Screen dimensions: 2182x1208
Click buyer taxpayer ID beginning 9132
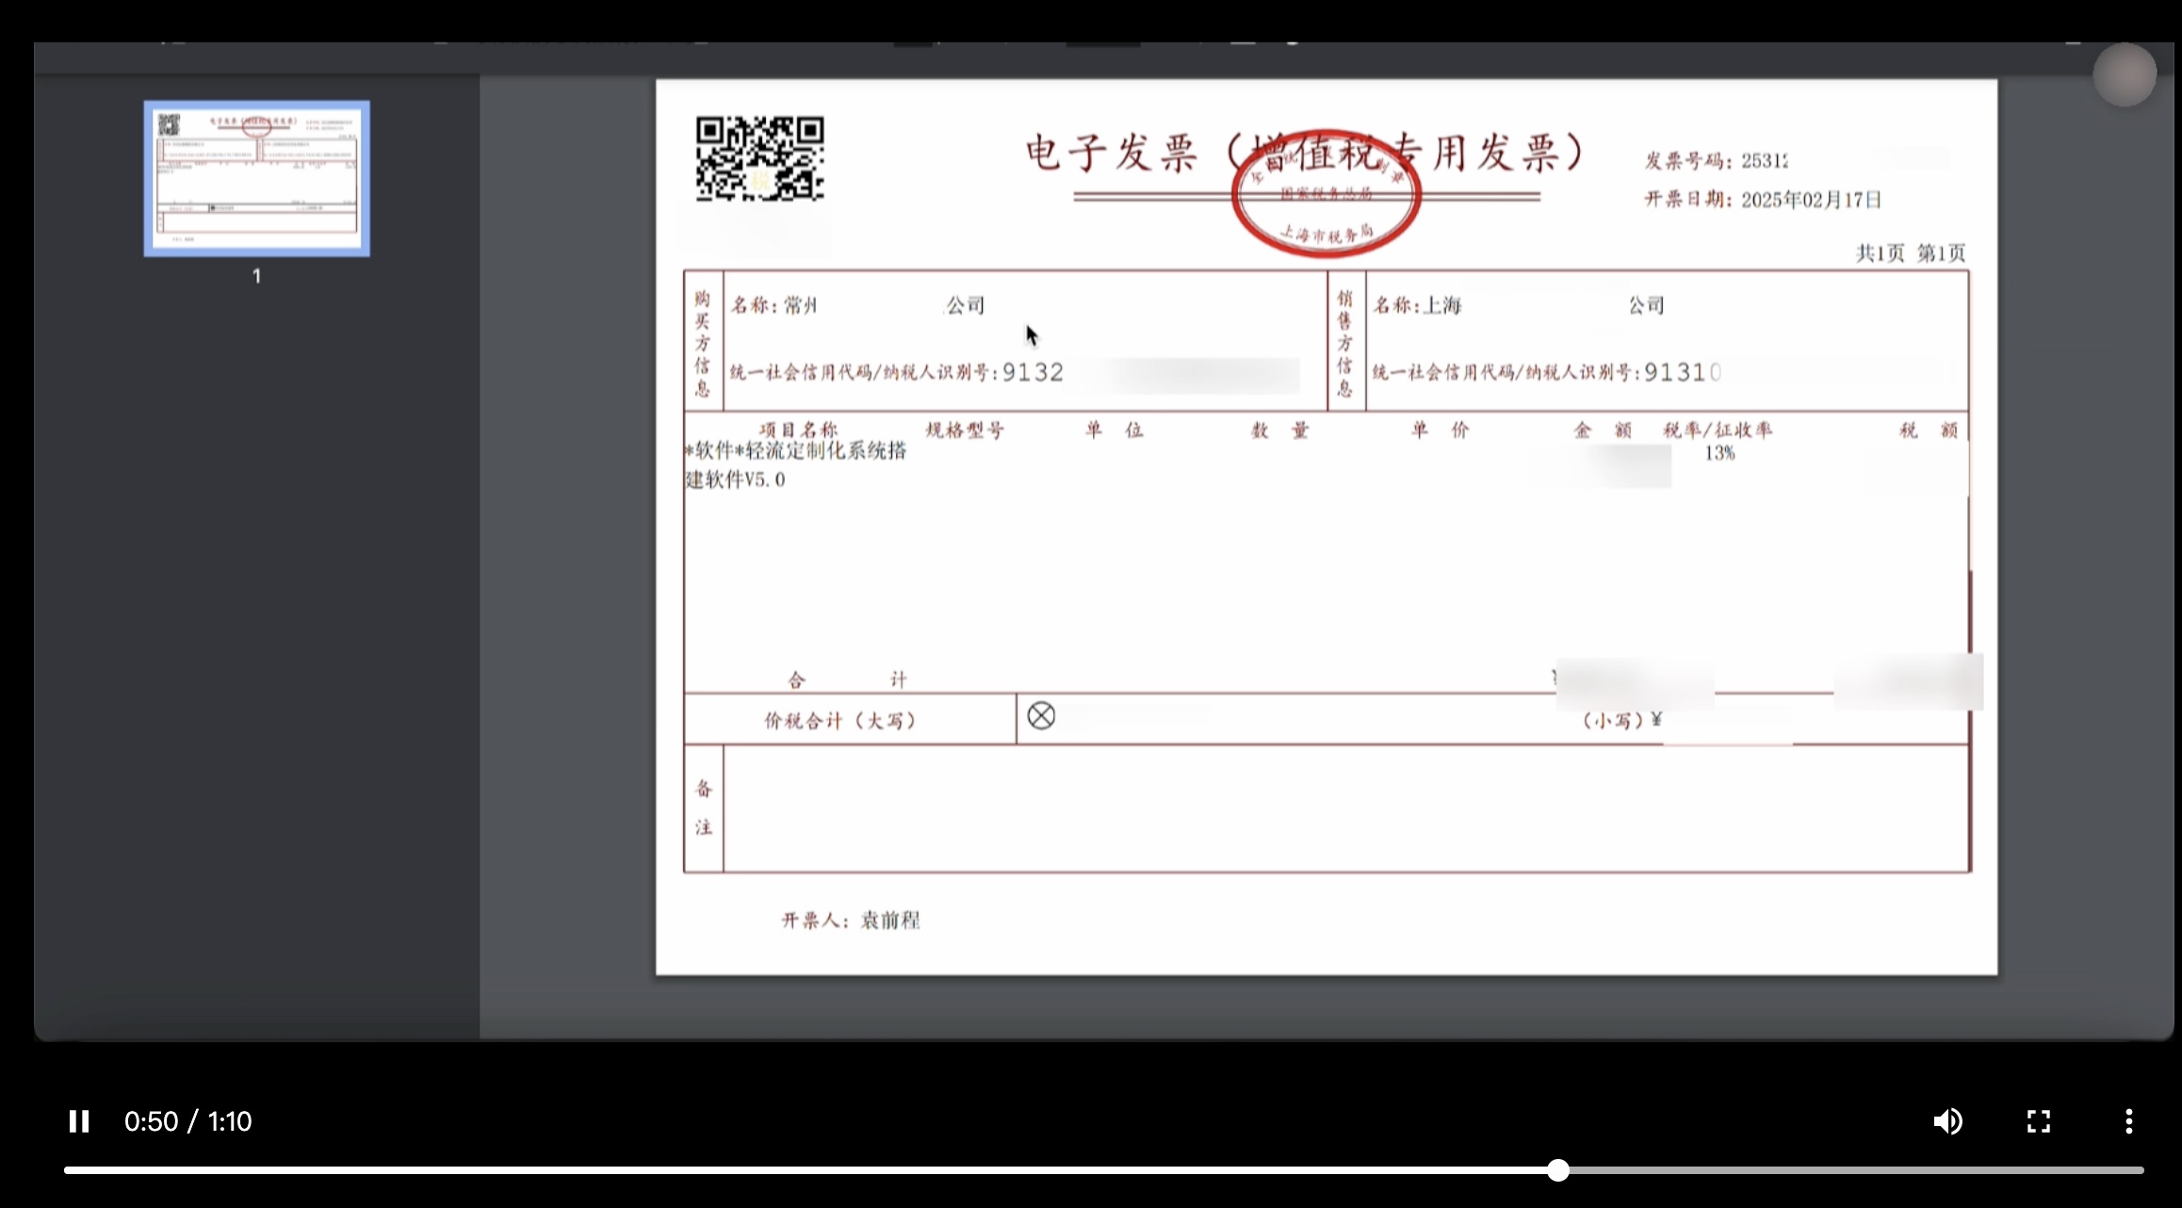[x=1033, y=372]
